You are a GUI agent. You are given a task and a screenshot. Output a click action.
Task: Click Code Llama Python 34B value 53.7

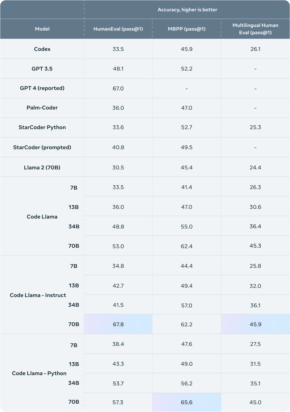pyautogui.click(x=118, y=383)
